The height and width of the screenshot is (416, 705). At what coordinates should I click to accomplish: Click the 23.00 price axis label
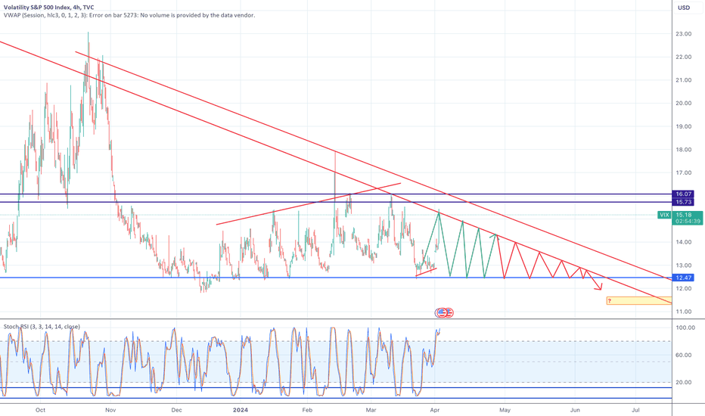683,34
